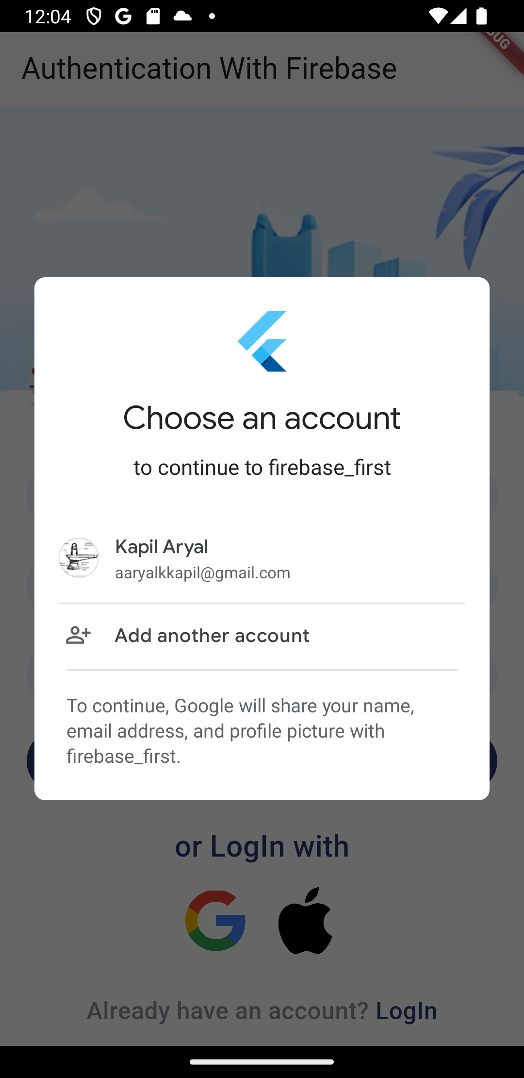The image size is (524, 1078).
Task: Select the Kapil Aryal account
Action: tap(262, 558)
